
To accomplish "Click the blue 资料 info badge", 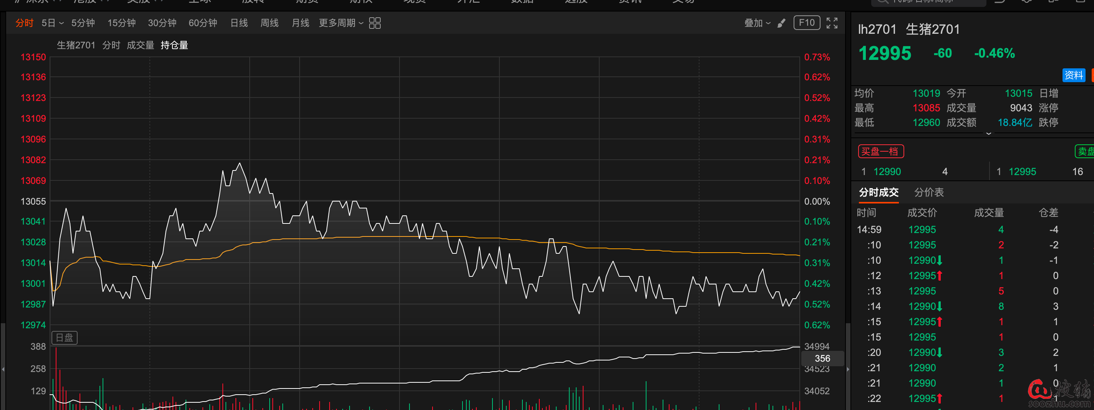I will [x=1073, y=75].
